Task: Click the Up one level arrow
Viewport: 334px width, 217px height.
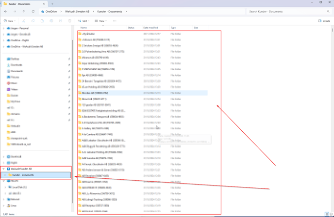Action: tap(24, 12)
